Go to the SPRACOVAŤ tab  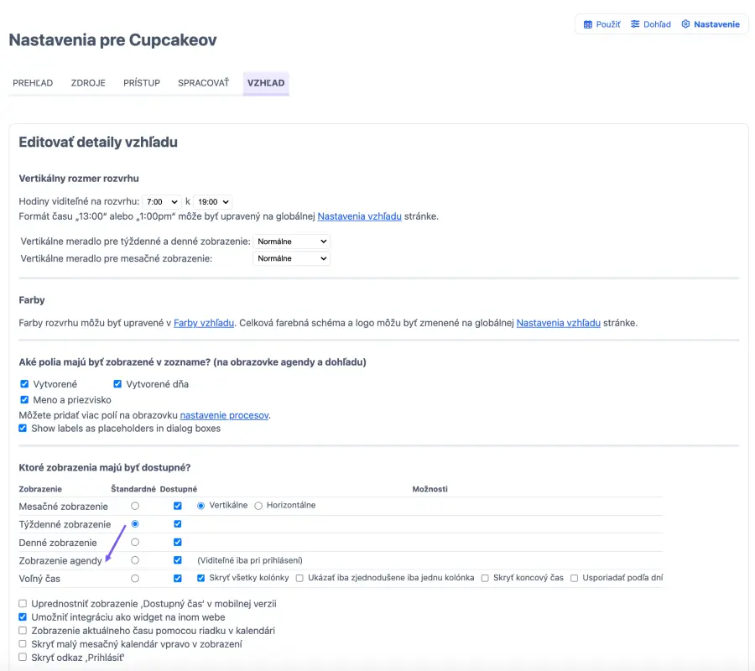203,83
